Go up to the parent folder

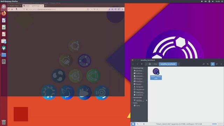(142, 64)
